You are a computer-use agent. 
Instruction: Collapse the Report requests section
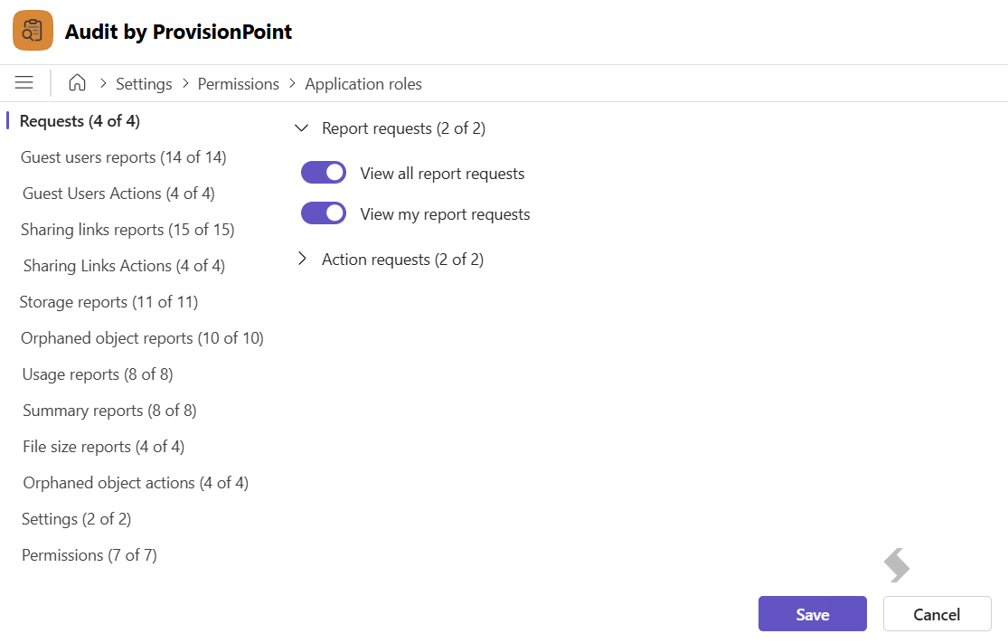point(301,128)
